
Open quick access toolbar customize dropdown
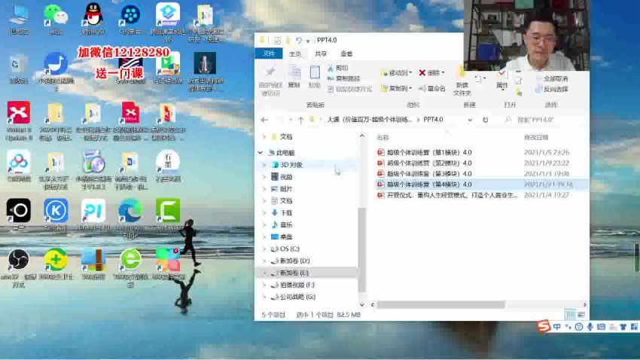tap(308, 41)
